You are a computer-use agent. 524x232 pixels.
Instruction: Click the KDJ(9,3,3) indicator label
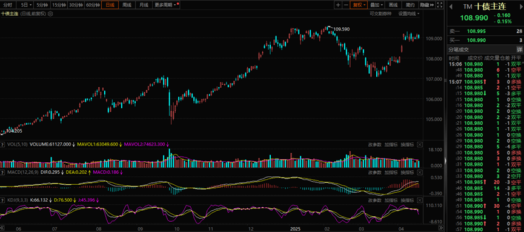(x=18, y=201)
